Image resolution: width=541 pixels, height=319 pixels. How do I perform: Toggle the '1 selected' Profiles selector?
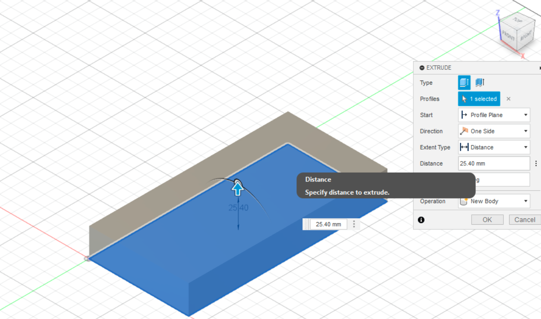pyautogui.click(x=479, y=99)
